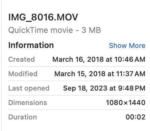Select the Duration label

tap(23, 117)
